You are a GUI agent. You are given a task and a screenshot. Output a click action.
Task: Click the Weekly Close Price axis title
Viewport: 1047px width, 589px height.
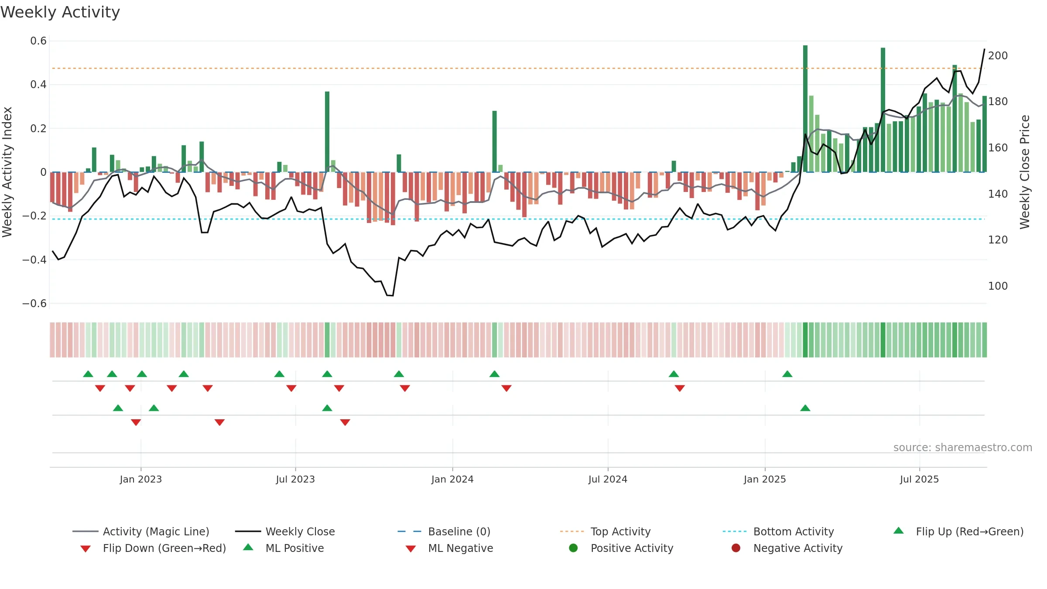tap(1025, 172)
